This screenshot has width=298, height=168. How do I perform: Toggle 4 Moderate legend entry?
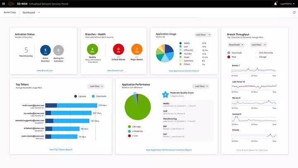coord(135,131)
